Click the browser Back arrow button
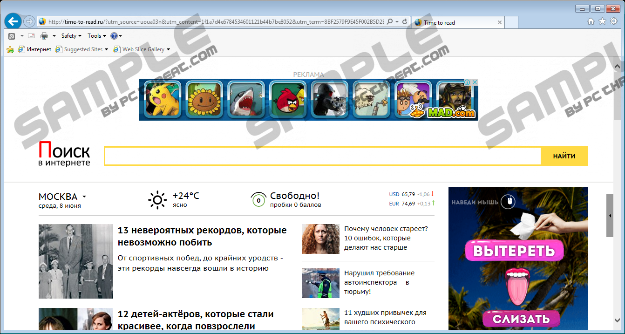The width and height of the screenshot is (625, 334). point(13,21)
